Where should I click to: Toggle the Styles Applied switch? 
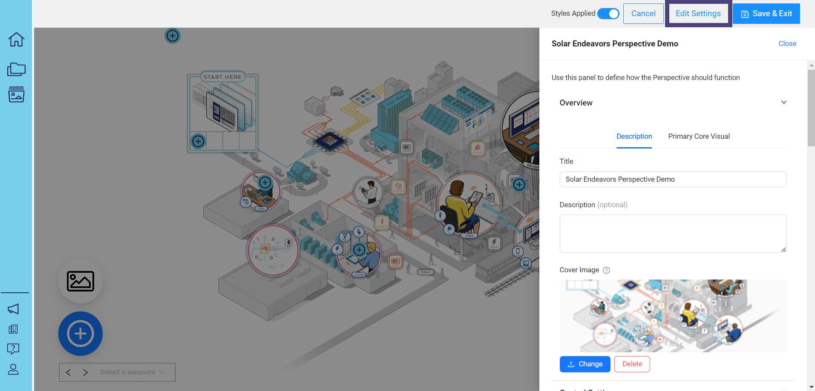pyautogui.click(x=608, y=14)
